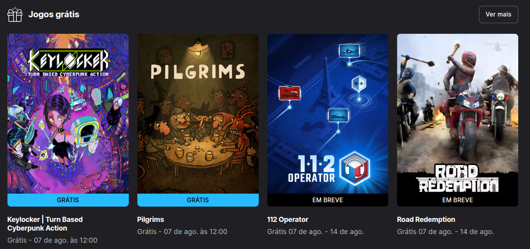Click Keylocker free-until date text
Viewport: 530px width, 249px height.
[52, 240]
